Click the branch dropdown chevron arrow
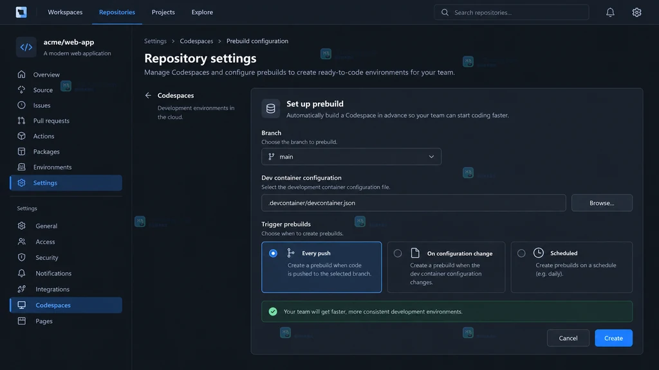This screenshot has height=370, width=659. [x=431, y=157]
